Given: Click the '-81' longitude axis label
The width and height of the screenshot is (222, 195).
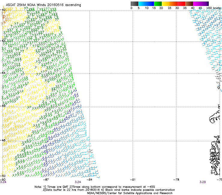Looking at the screenshot, I should [133, 180].
